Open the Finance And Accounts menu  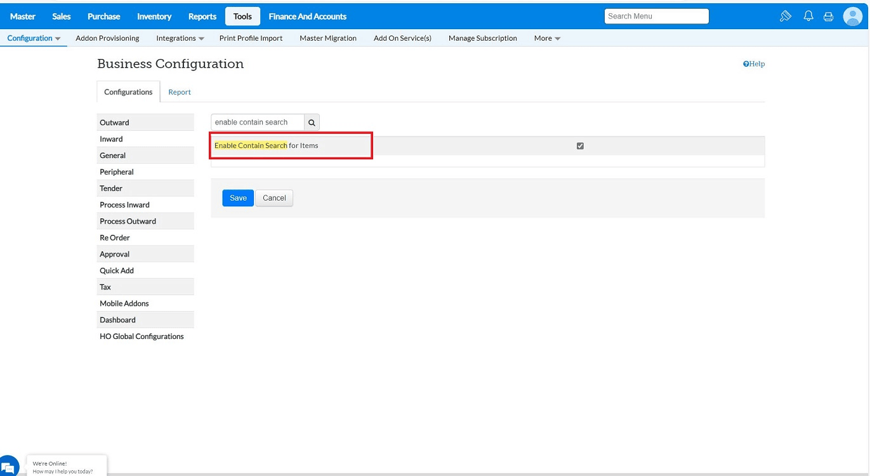(308, 17)
